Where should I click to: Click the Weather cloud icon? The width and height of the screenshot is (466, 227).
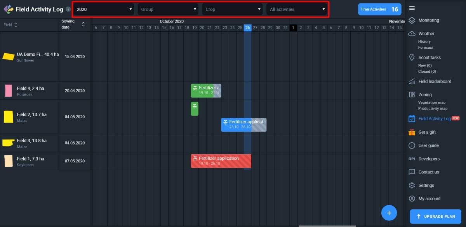(x=412, y=34)
